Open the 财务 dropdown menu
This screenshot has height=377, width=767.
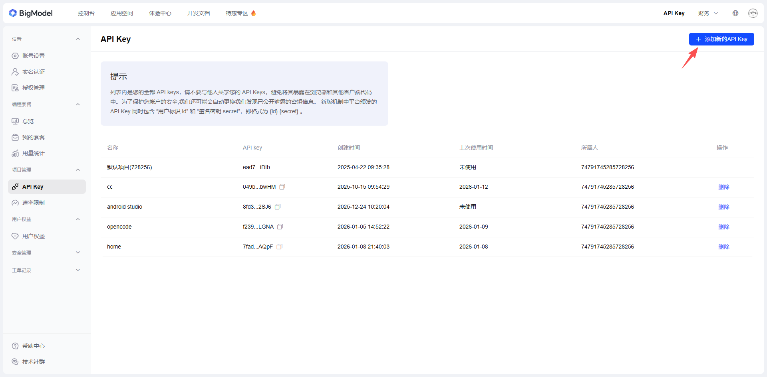coord(708,13)
